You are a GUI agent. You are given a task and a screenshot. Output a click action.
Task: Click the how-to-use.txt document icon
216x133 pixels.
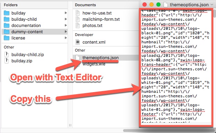(78, 13)
